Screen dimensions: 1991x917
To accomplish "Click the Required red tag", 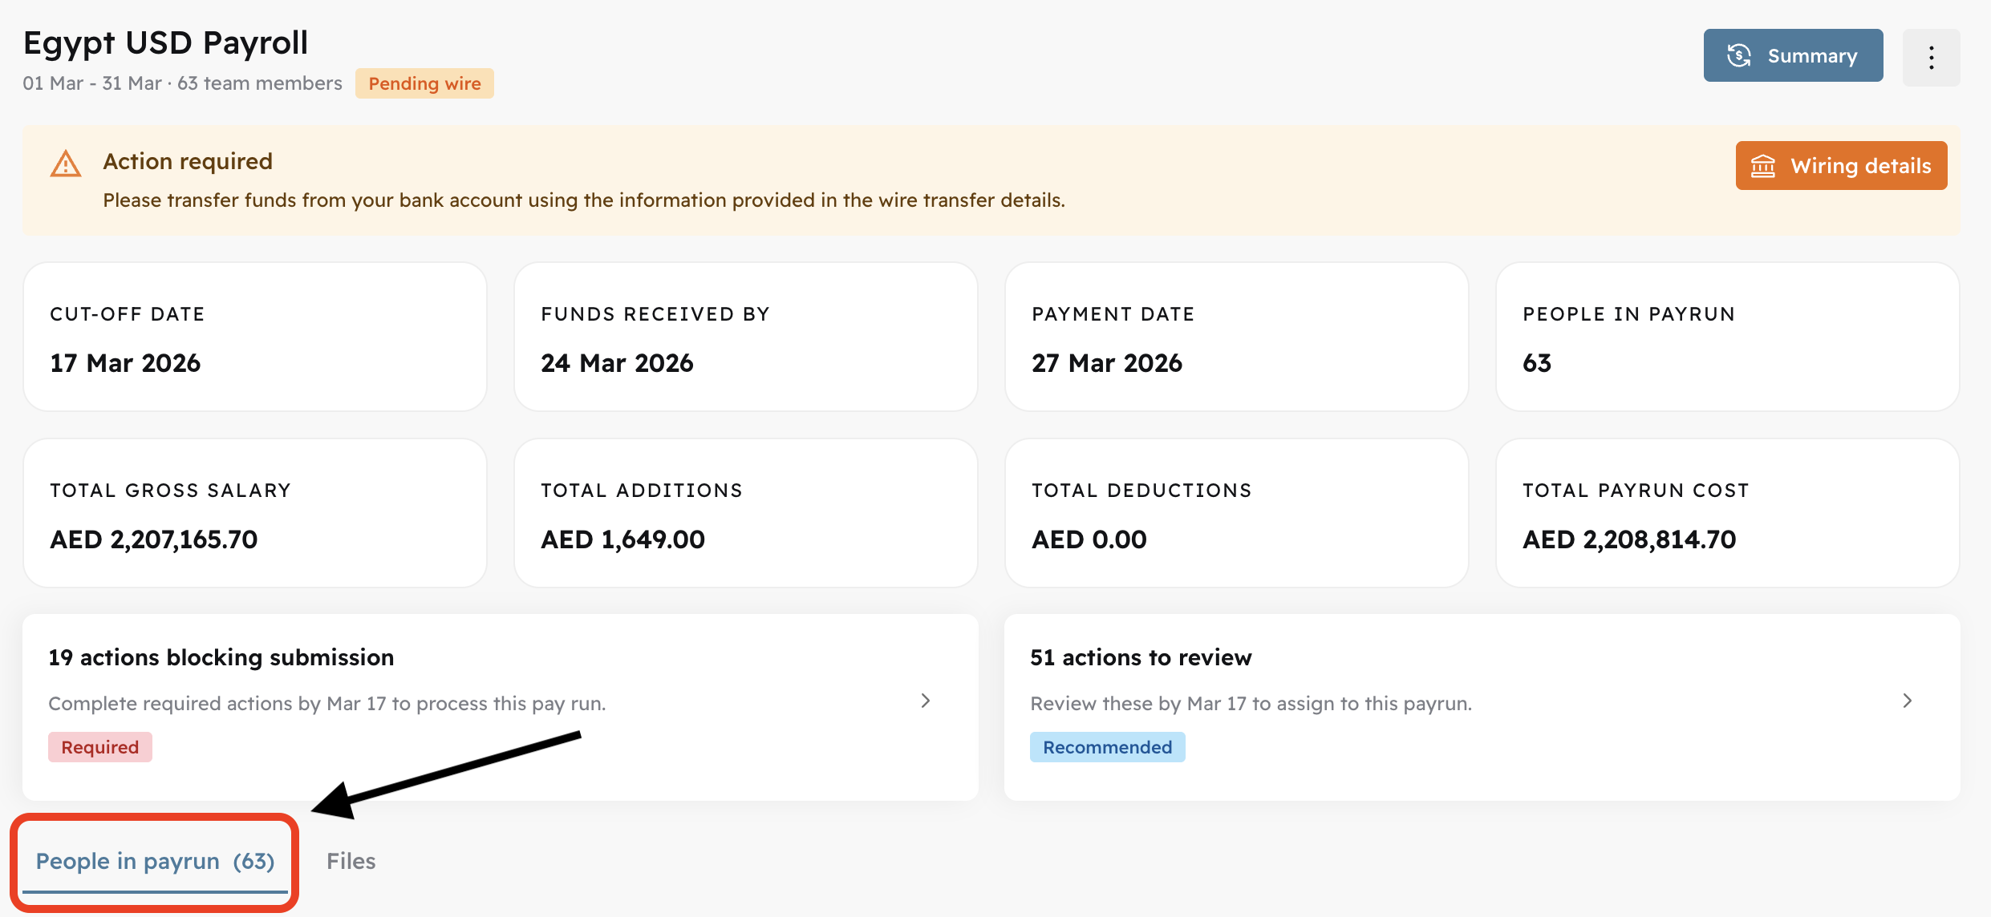I will [100, 747].
